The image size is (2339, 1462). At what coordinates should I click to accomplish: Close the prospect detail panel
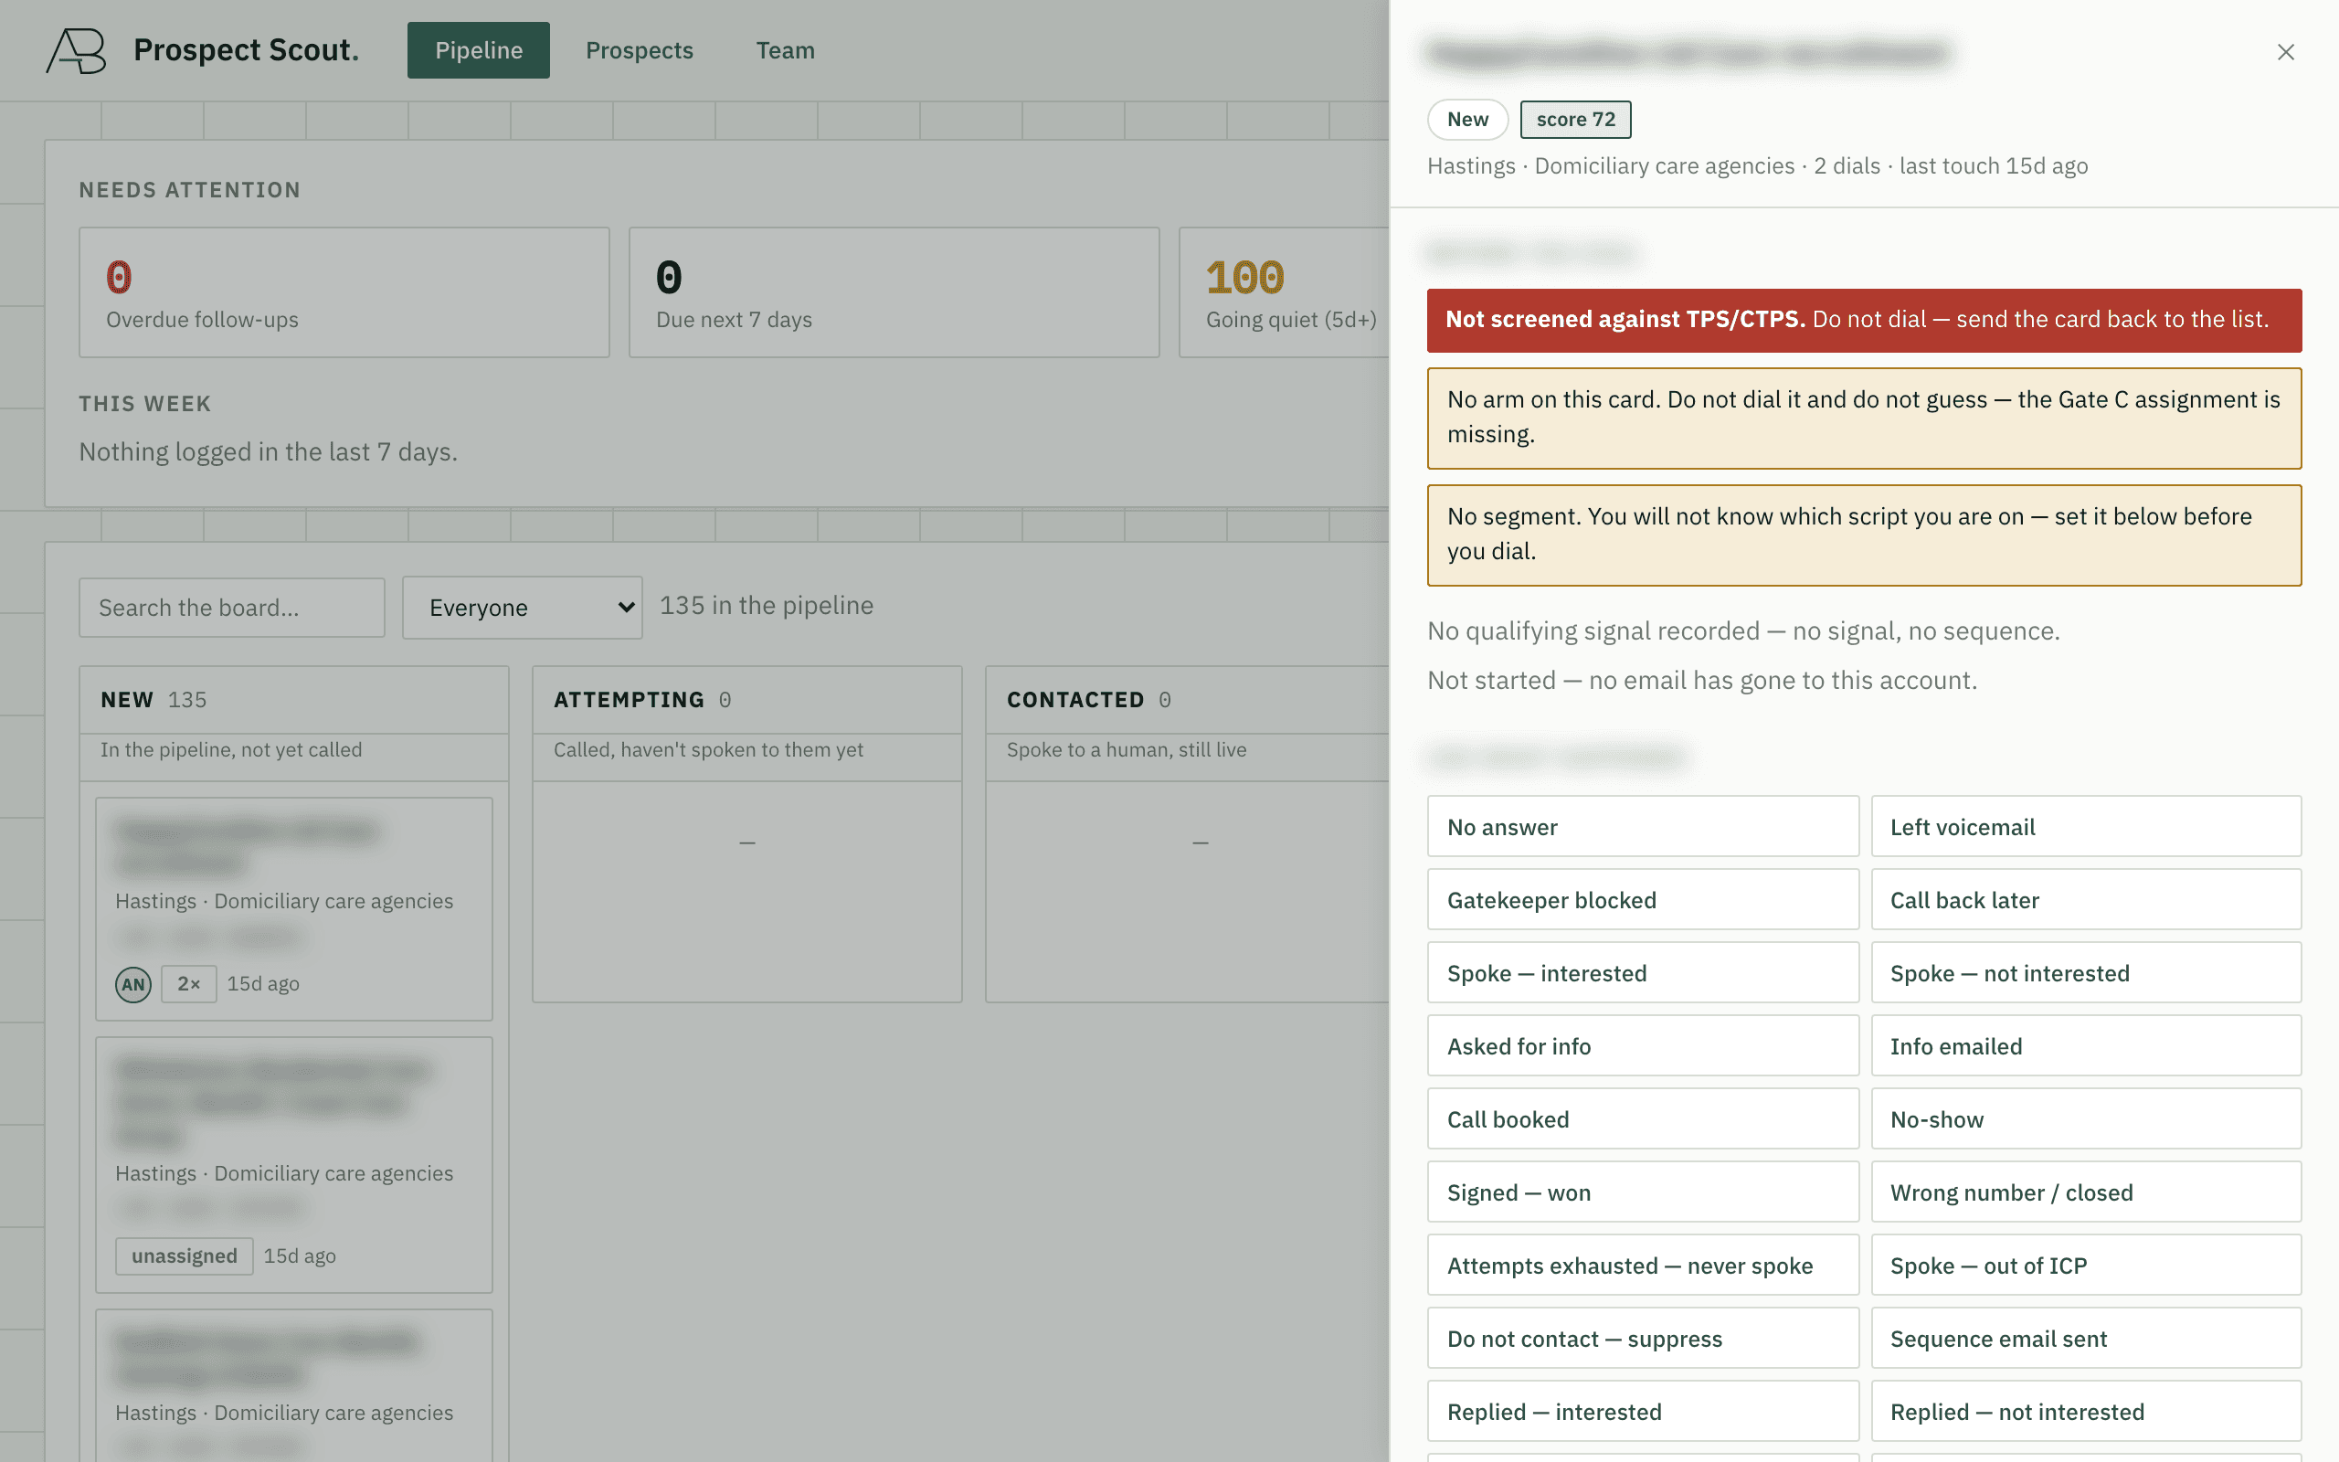pyautogui.click(x=2285, y=52)
